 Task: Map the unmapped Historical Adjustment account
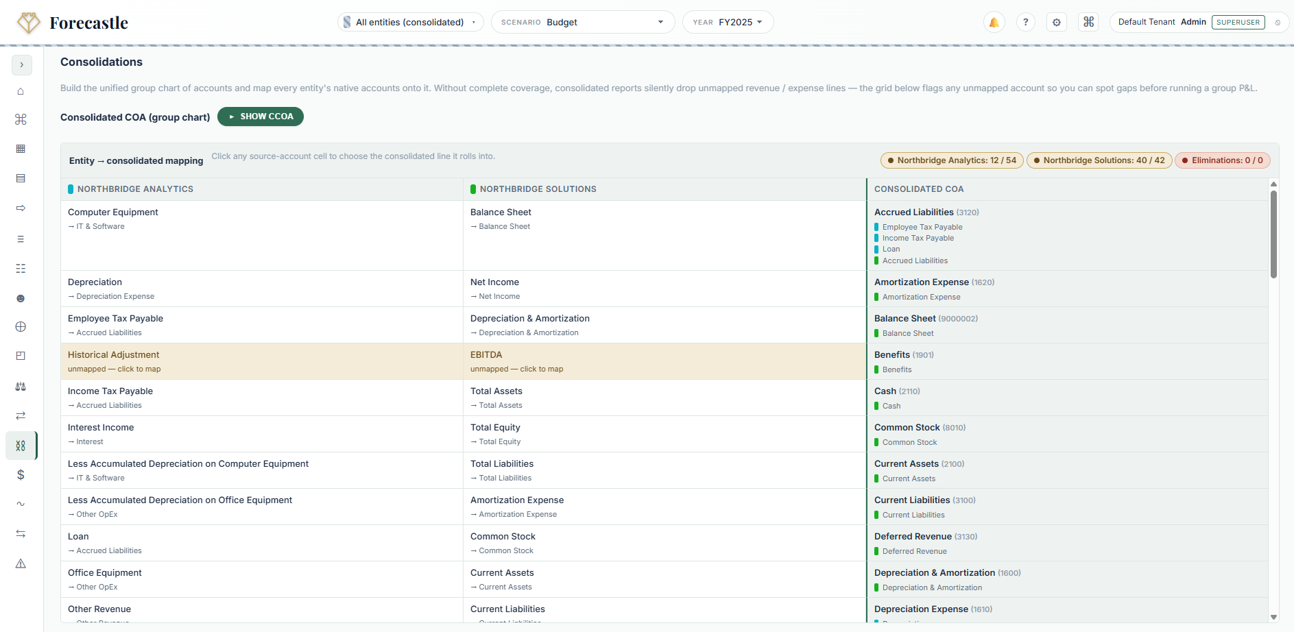coord(262,361)
